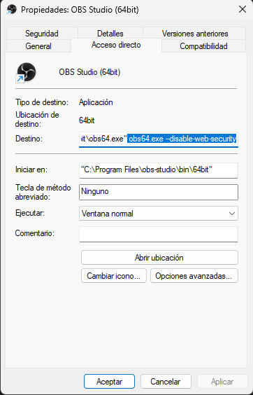Viewport: 253px width, 395px height.
Task: Open Opciones avanzadas settings
Action: (x=194, y=276)
